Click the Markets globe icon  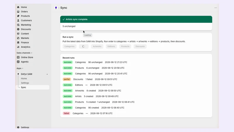coord(18,38)
